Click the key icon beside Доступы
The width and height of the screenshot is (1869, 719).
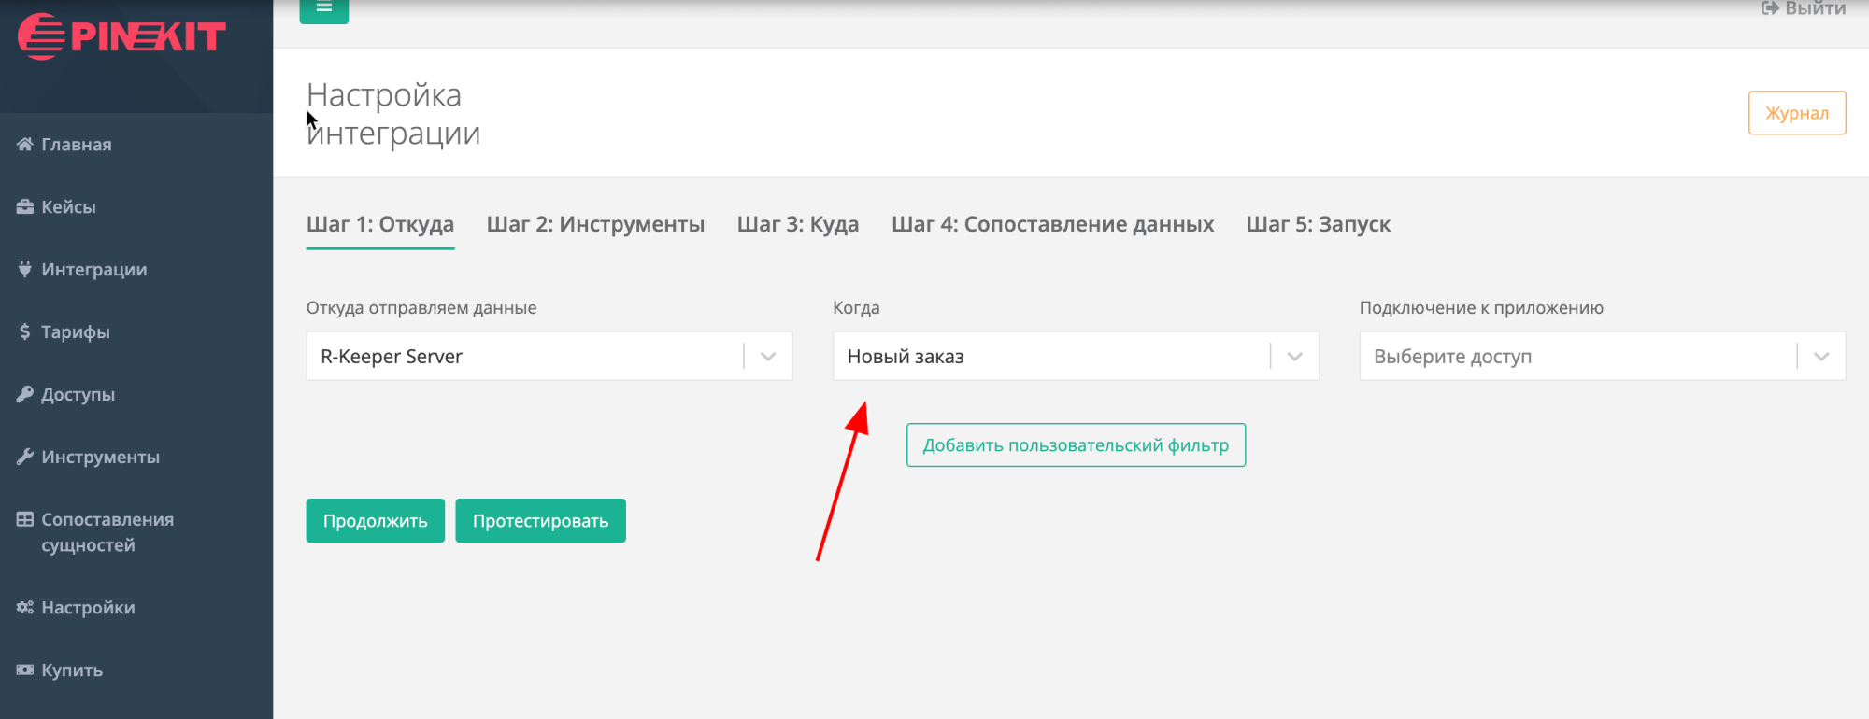point(25,394)
